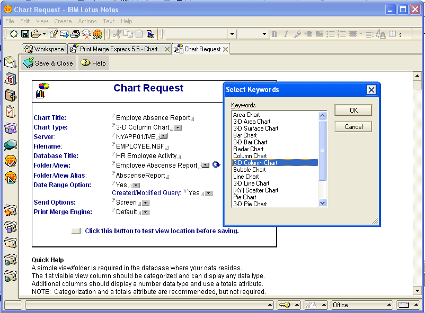Switch to the Workspace tab
Screen dimensions: 425x313
click(44, 49)
